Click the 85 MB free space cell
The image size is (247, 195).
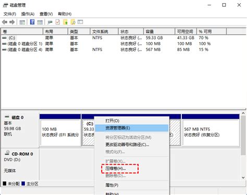point(183,49)
